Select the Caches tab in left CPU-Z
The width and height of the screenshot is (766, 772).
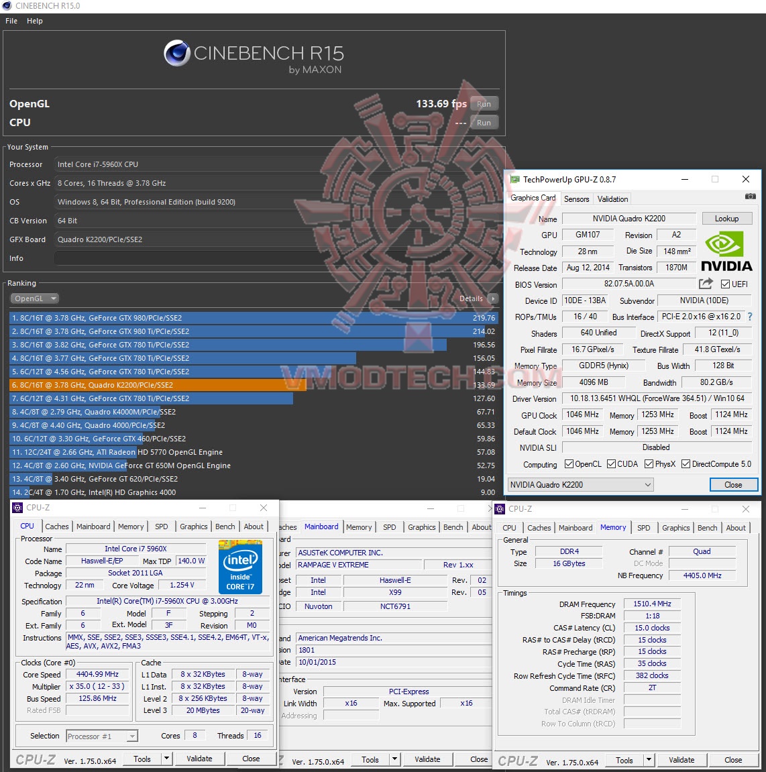click(x=57, y=527)
